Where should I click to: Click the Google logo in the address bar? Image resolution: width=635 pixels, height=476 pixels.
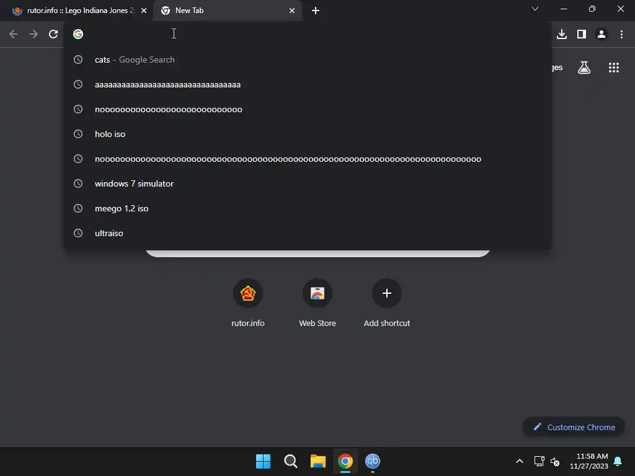coord(78,34)
